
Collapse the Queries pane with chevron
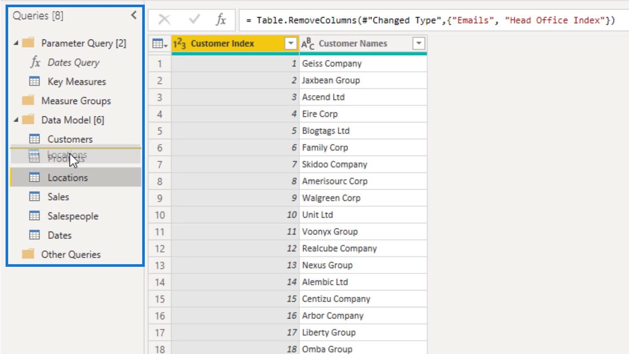(134, 15)
